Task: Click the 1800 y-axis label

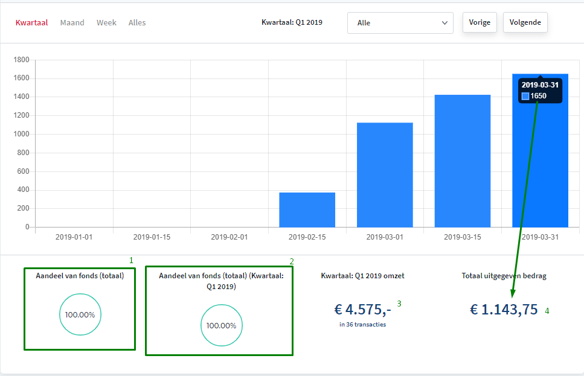Action: click(21, 60)
